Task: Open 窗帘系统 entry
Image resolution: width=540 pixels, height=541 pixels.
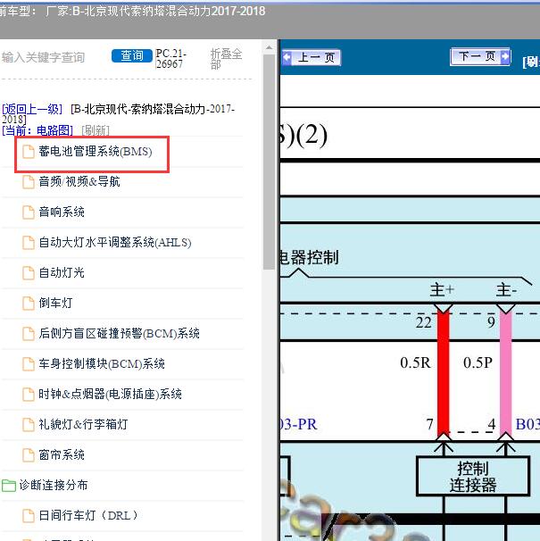Action: pyautogui.click(x=62, y=454)
